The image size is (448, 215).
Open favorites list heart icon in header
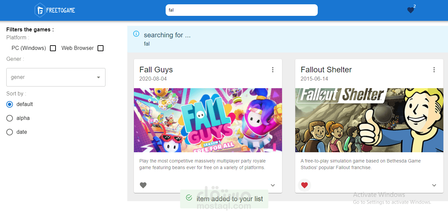click(x=411, y=10)
